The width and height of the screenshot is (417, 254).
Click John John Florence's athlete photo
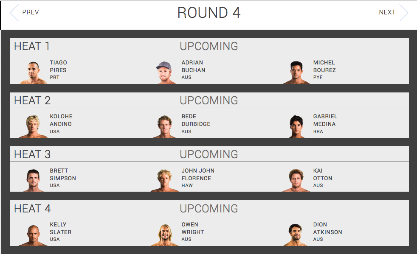(x=164, y=180)
